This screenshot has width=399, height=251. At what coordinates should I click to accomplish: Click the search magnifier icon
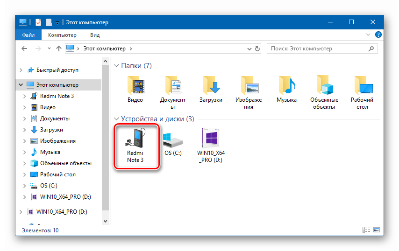(x=371, y=49)
